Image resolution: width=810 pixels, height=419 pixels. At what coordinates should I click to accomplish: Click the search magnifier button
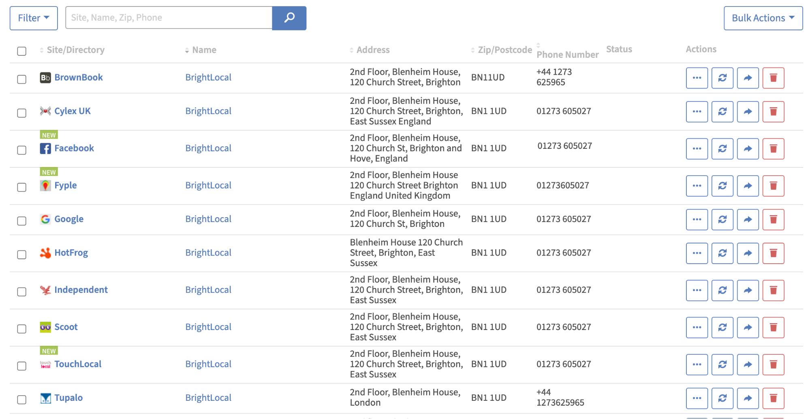point(289,18)
